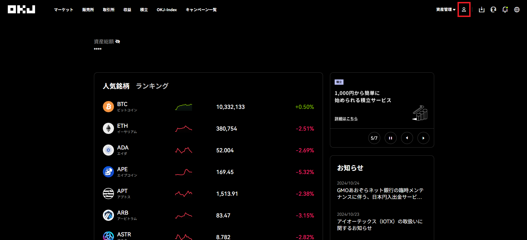Open the BTC price sparkline chart
The width and height of the screenshot is (527, 240).
tap(183, 107)
